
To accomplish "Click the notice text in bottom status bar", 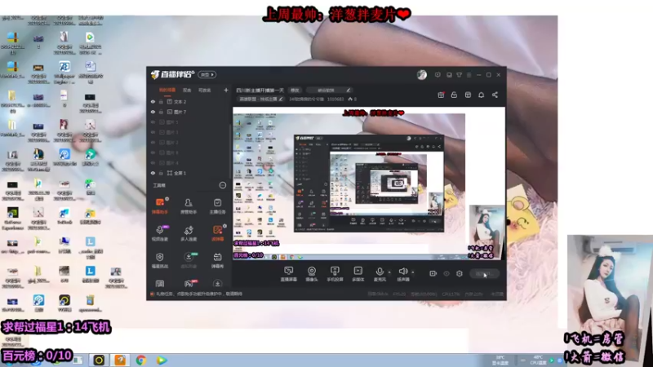I will 199,294.
